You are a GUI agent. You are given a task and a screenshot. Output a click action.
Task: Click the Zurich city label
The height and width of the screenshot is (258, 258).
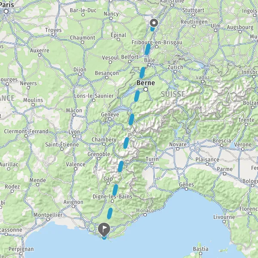pyautogui.click(x=175, y=67)
